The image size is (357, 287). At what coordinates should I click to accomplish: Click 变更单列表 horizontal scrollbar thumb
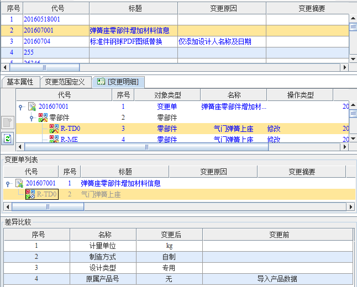(48, 207)
